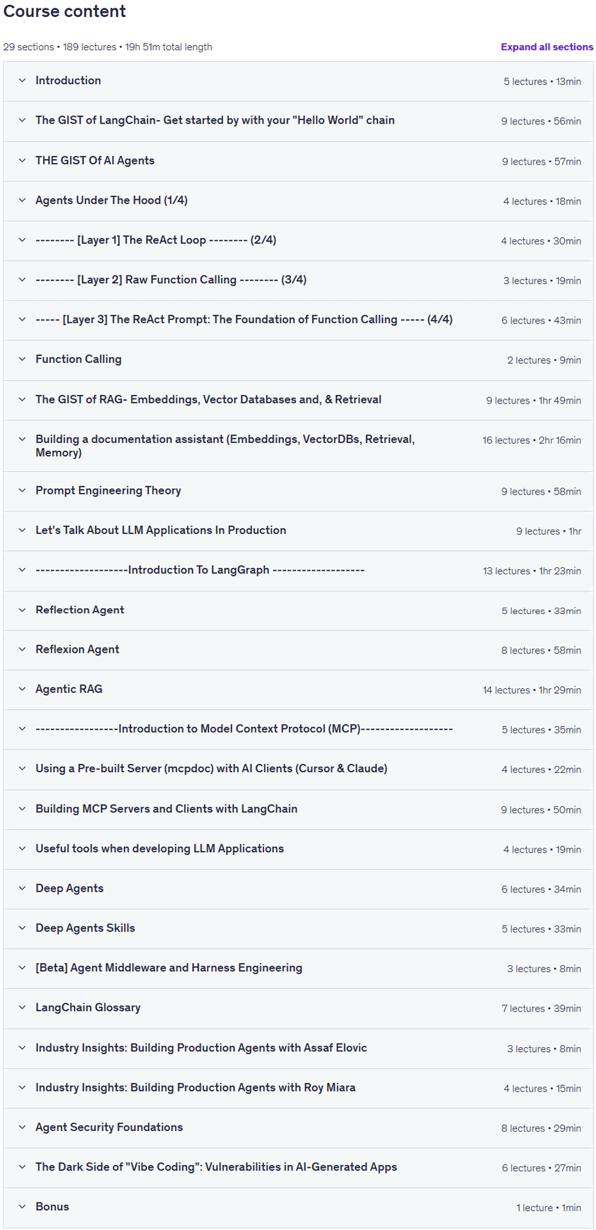The width and height of the screenshot is (596, 1230).
Task: Expand [Layer 3] The ReAct Prompt chevron
Action: (22, 319)
